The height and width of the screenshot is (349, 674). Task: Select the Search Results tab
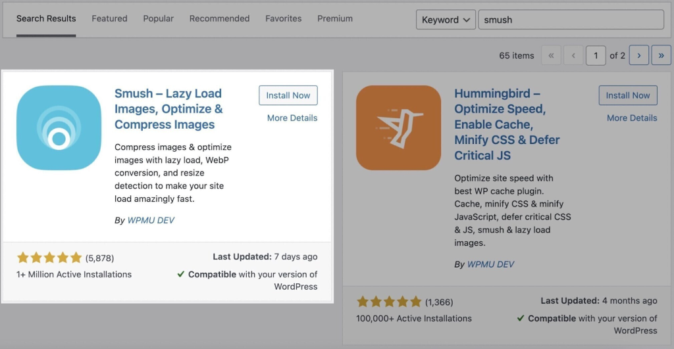(x=46, y=18)
